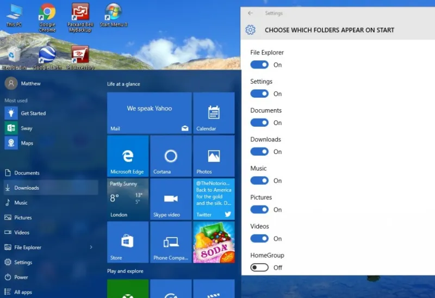Image resolution: width=435 pixels, height=298 pixels.
Task: Open Videos in Start menu list
Action: click(x=51, y=233)
